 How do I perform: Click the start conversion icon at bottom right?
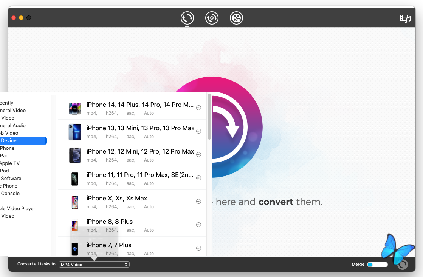(x=403, y=264)
